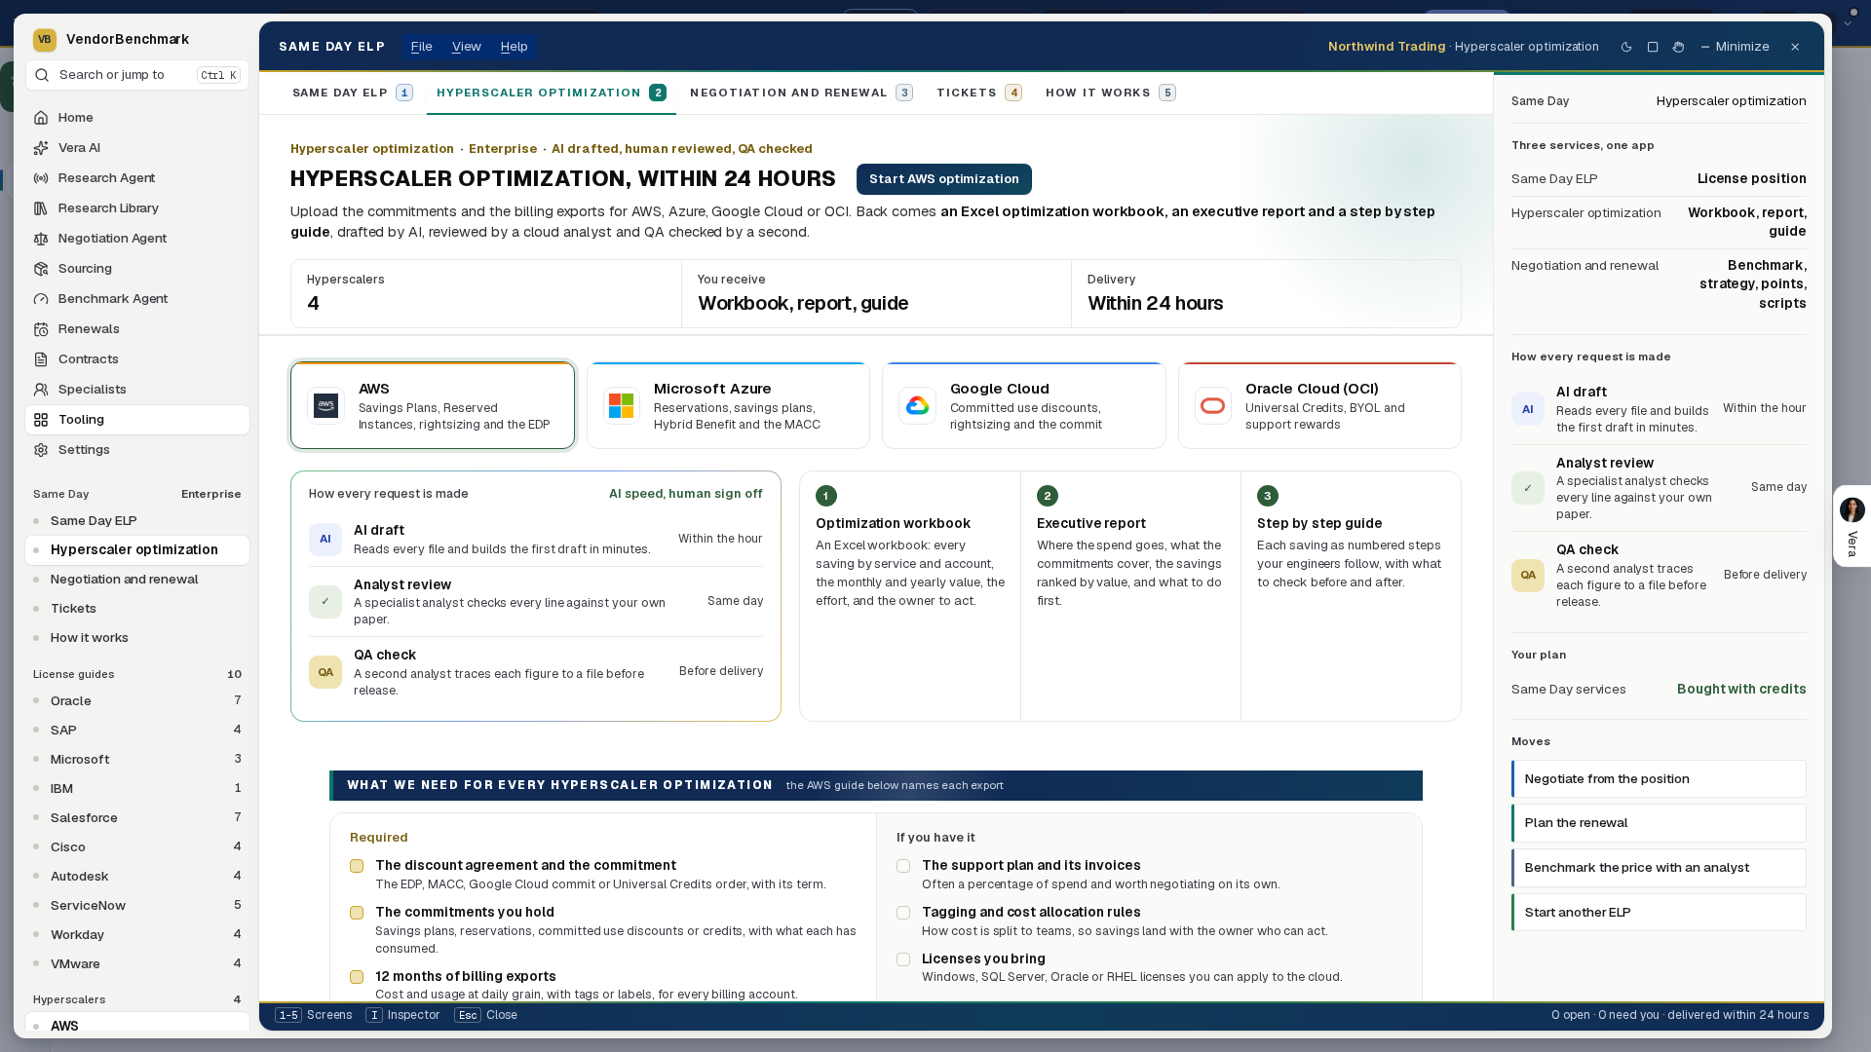Screen dimensions: 1871x1052
Task: Switch to the Same Day ELP tab
Action: (x=353, y=93)
